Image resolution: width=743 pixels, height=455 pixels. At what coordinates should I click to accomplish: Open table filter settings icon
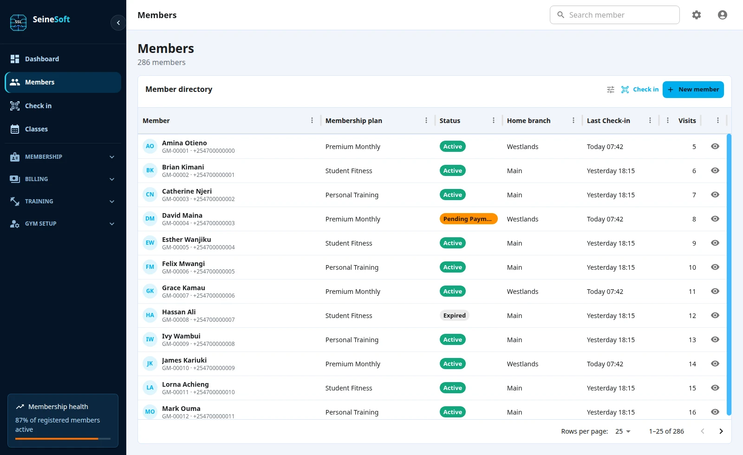click(611, 90)
